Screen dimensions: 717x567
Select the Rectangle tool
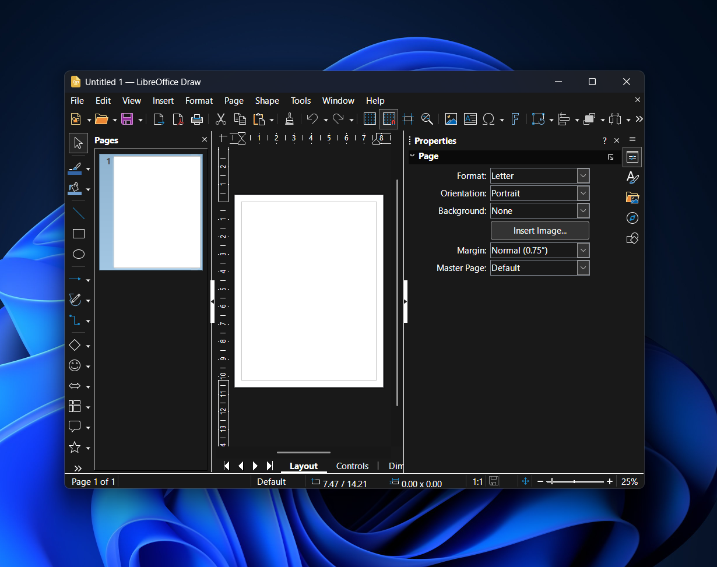[78, 234]
